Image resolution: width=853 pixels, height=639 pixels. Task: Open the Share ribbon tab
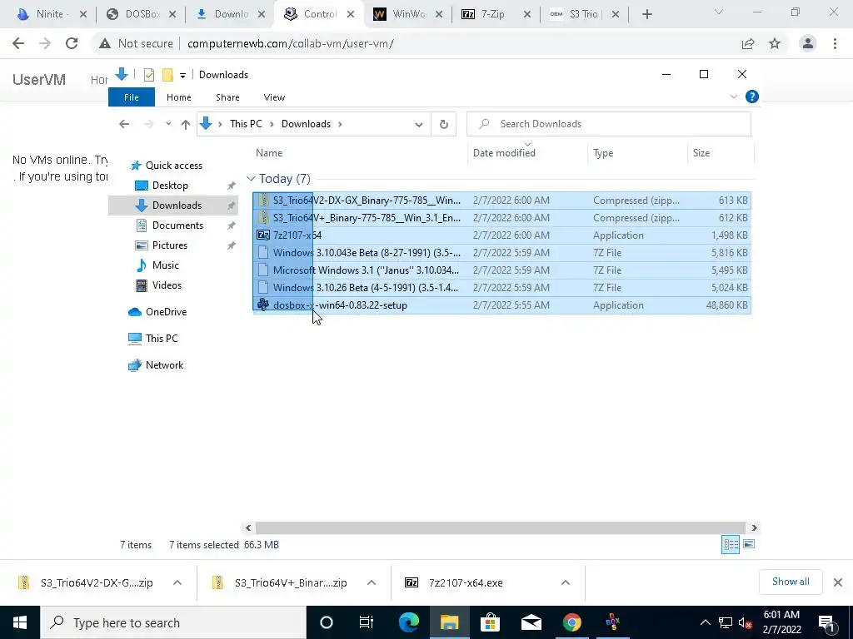[x=227, y=97]
